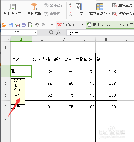The image size is (134, 142).
Task: Select the math score 90 in row 6
Action: point(42,107)
